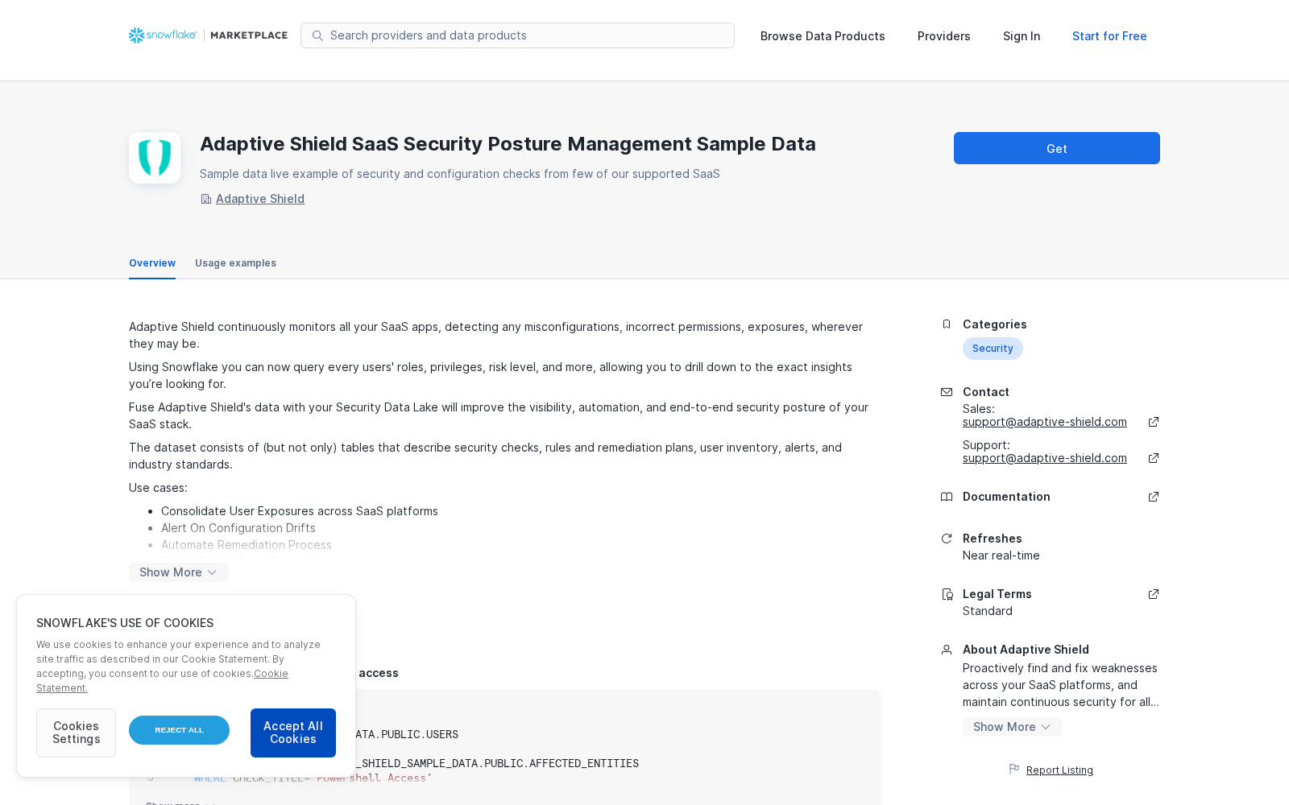Viewport: 1289px width, 805px height.
Task: Open the Providers menu item
Action: coord(944,36)
